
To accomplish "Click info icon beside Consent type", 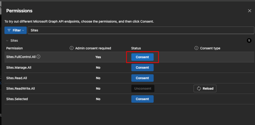I will pos(196,48).
